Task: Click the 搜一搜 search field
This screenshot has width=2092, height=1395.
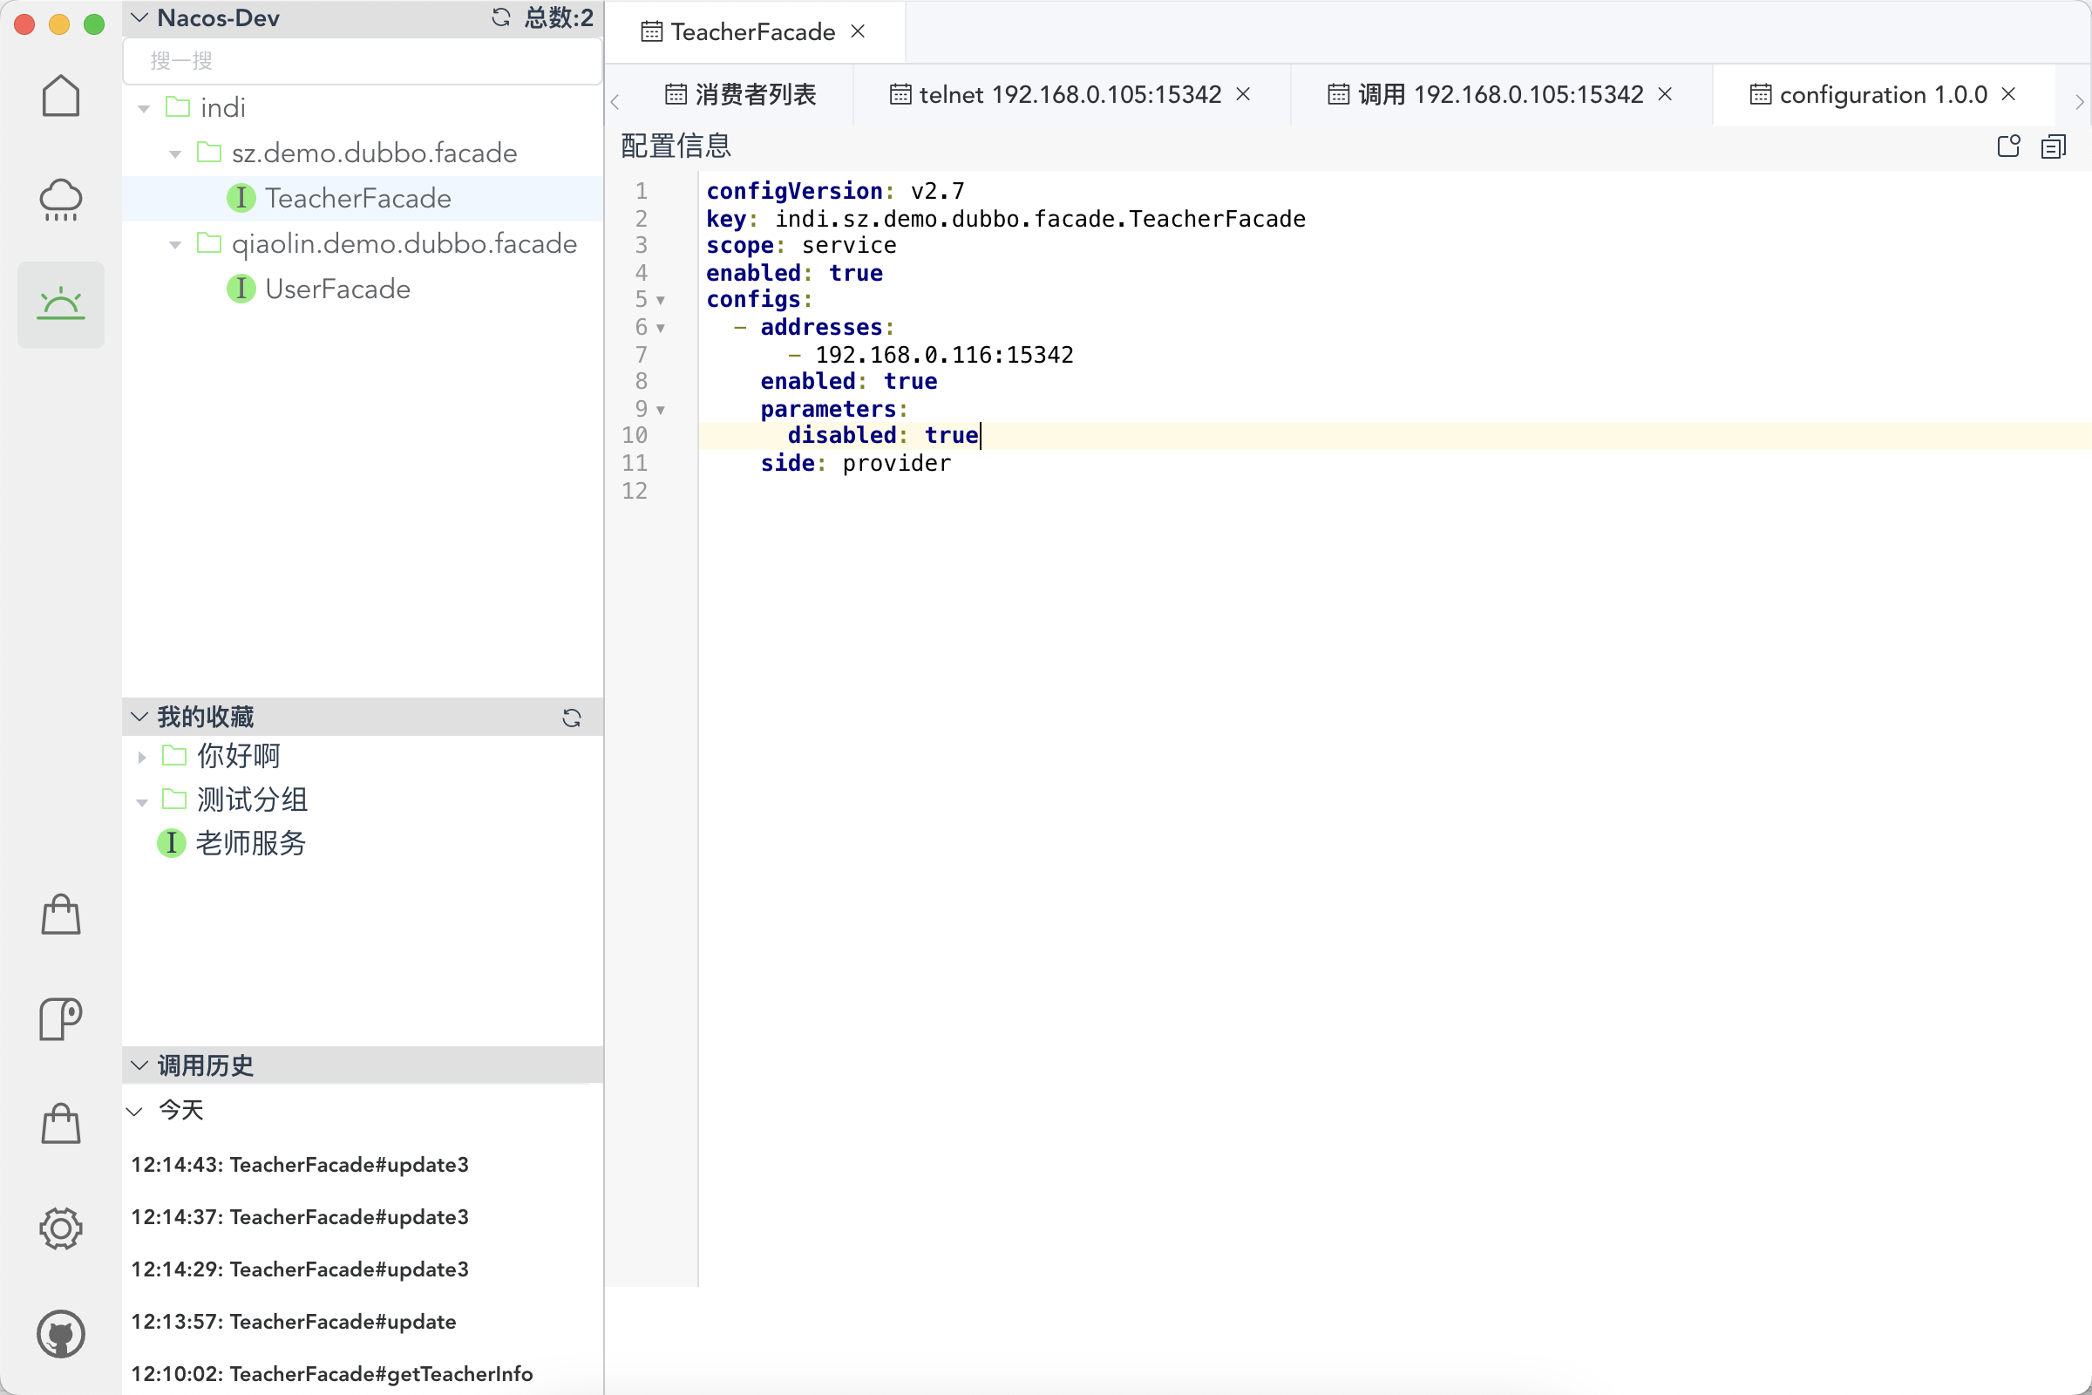Action: tap(363, 60)
